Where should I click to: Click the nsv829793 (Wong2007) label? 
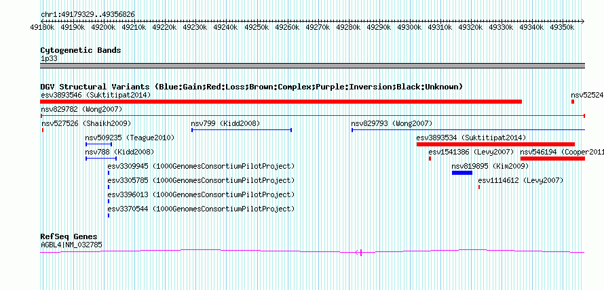(392, 123)
